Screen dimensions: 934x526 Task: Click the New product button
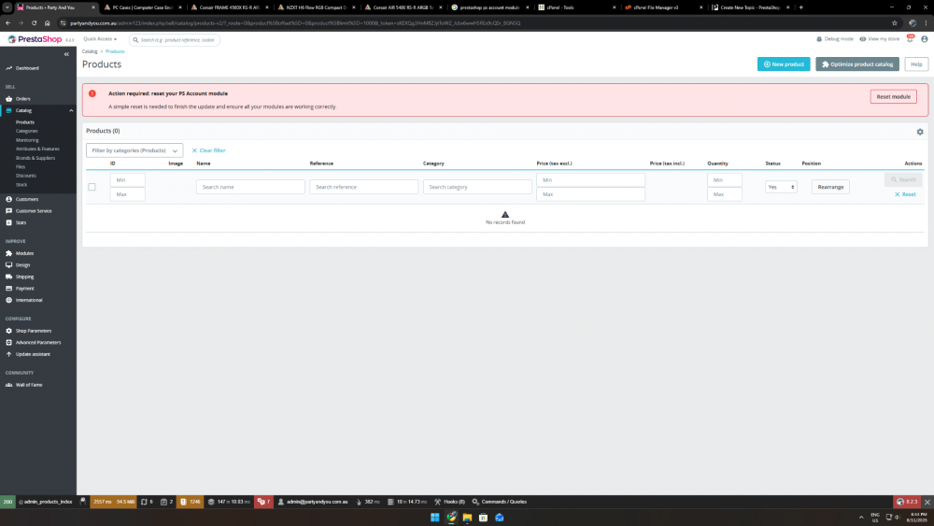coord(784,64)
